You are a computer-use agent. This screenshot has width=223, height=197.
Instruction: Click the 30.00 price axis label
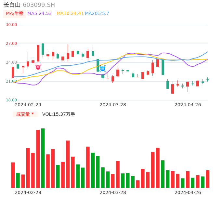tap(11, 25)
